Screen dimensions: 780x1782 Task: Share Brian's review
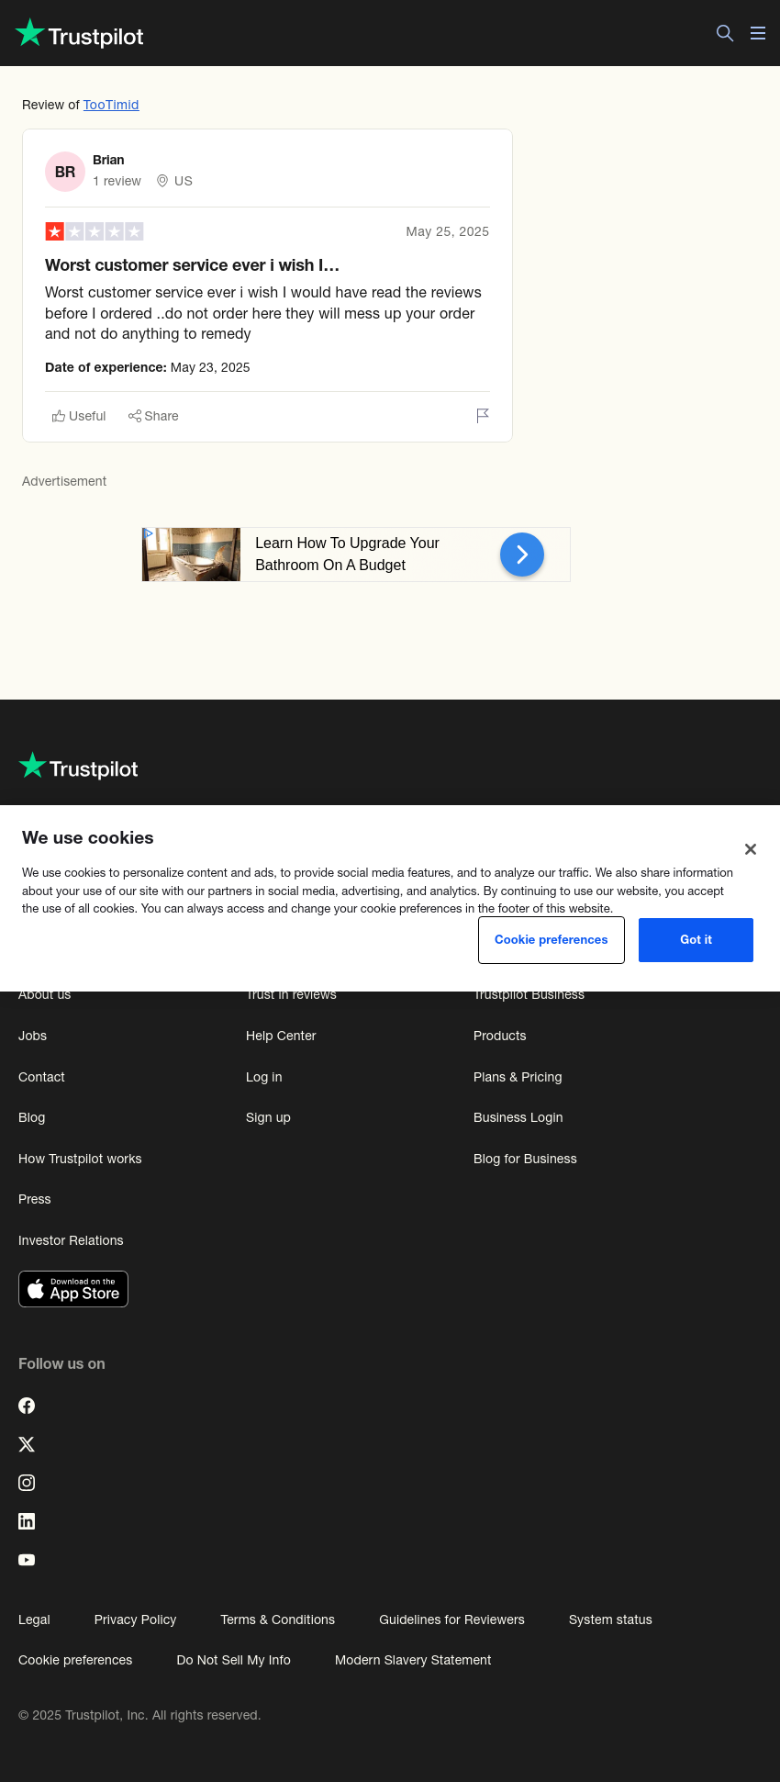tap(153, 416)
